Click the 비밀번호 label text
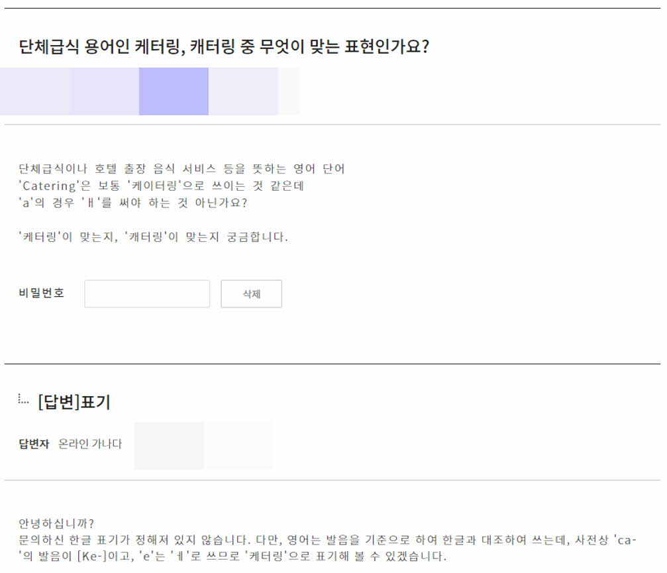 tap(41, 293)
